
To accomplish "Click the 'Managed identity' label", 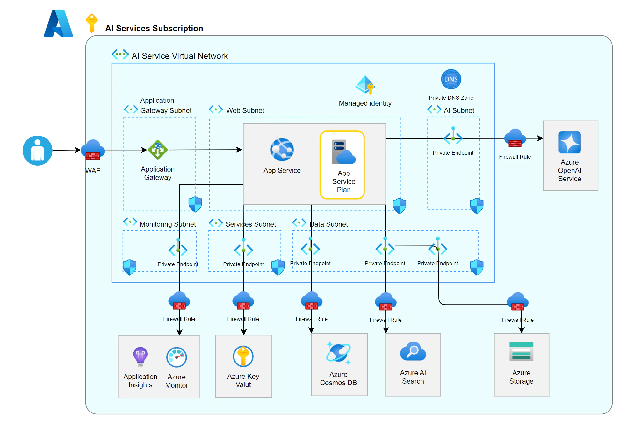I will click(365, 103).
